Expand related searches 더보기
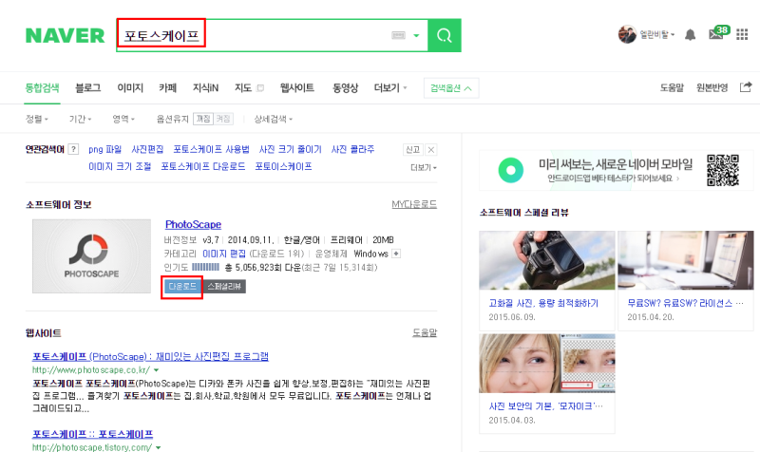760x452 pixels. coord(424,167)
